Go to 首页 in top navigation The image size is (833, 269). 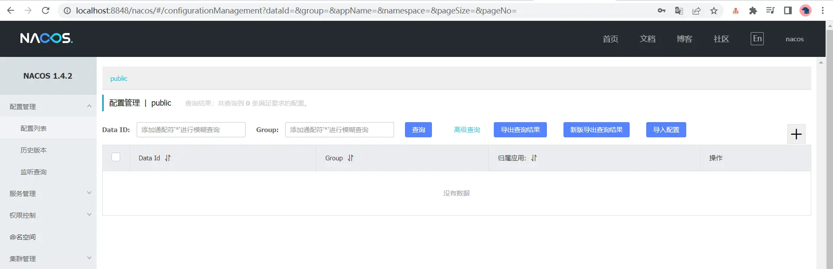610,39
